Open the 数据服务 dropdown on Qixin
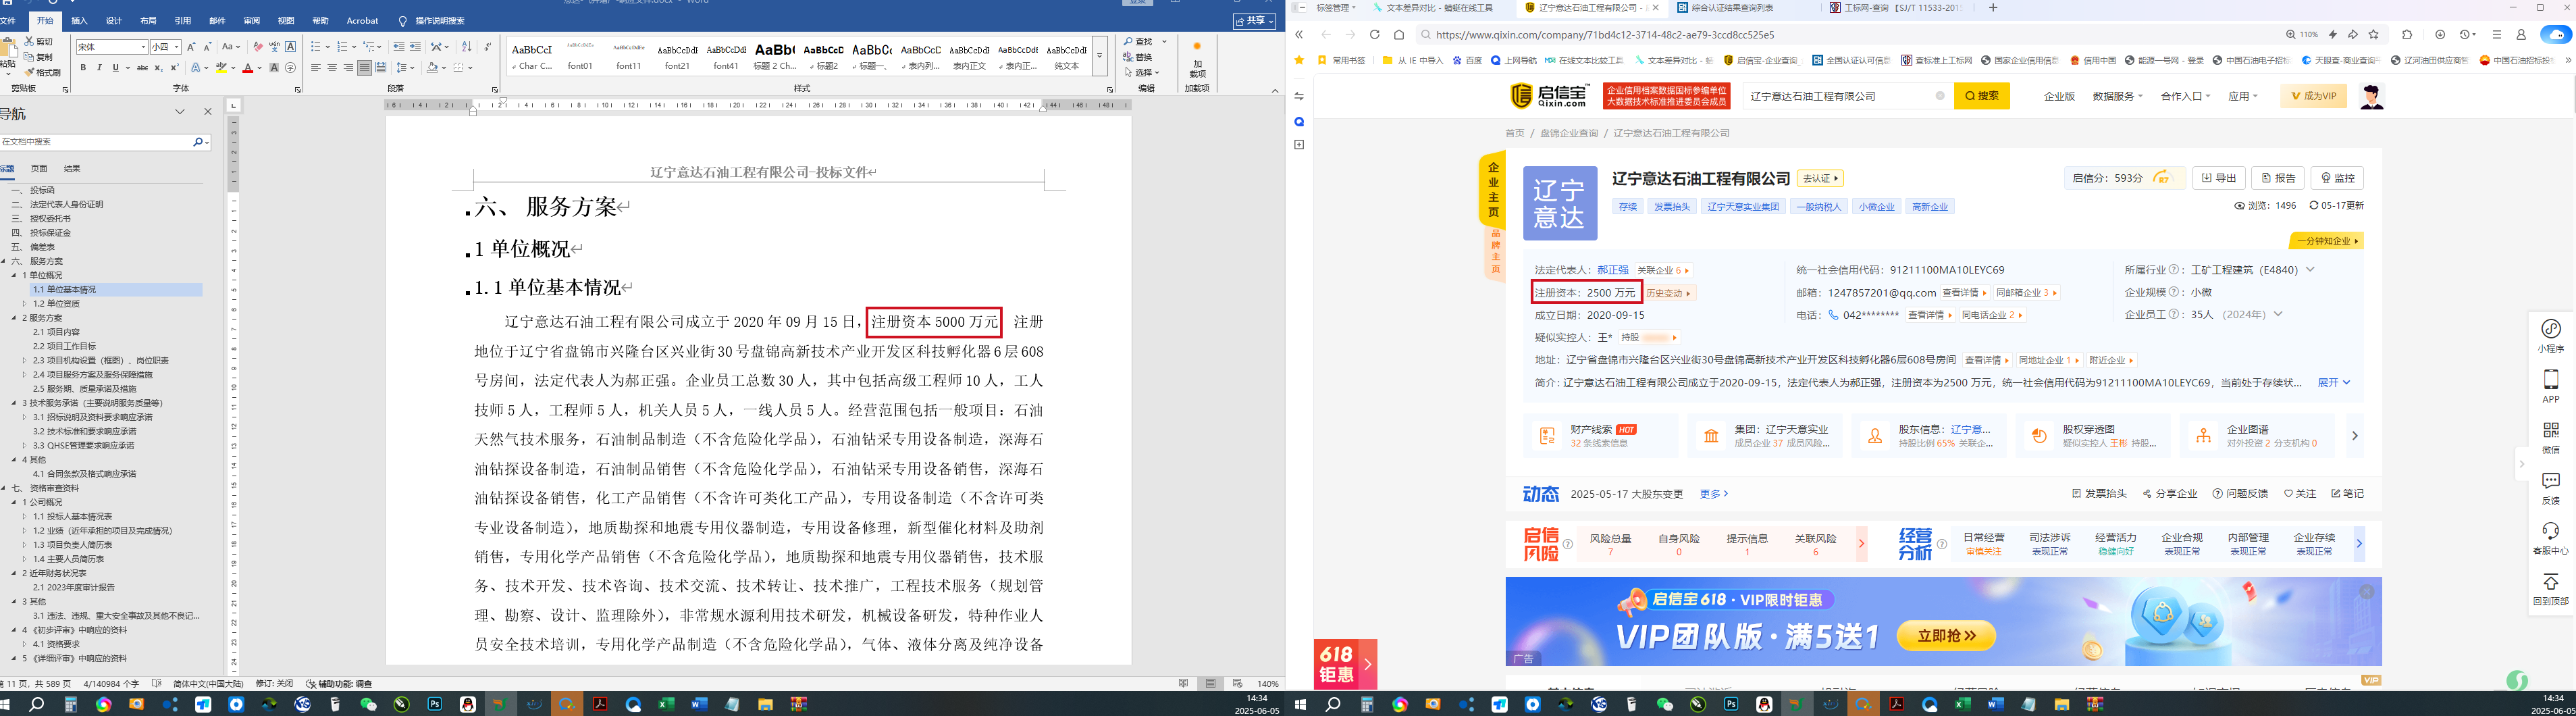 [x=2117, y=96]
